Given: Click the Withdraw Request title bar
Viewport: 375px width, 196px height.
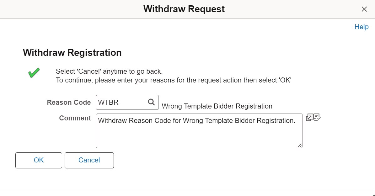Looking at the screenshot, I should tap(184, 9).
